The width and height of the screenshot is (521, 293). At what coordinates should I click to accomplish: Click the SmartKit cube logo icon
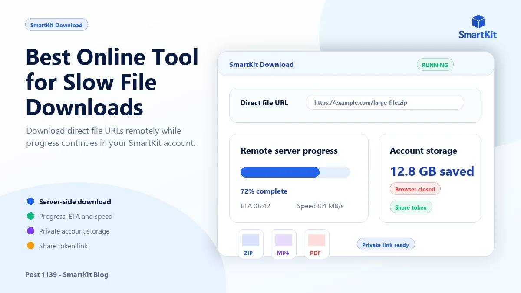click(x=478, y=21)
